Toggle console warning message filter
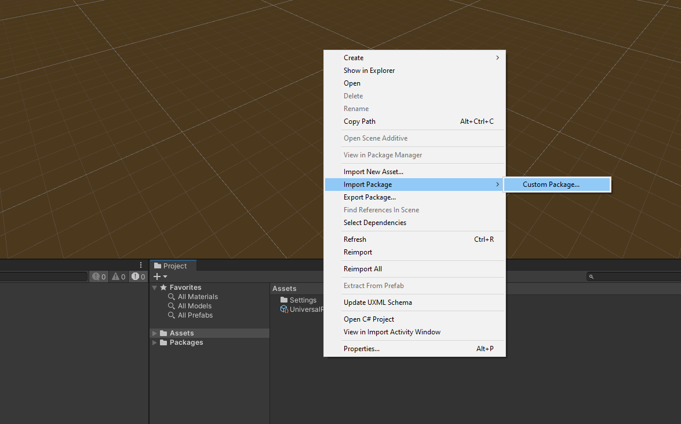The width and height of the screenshot is (681, 424). pos(119,276)
